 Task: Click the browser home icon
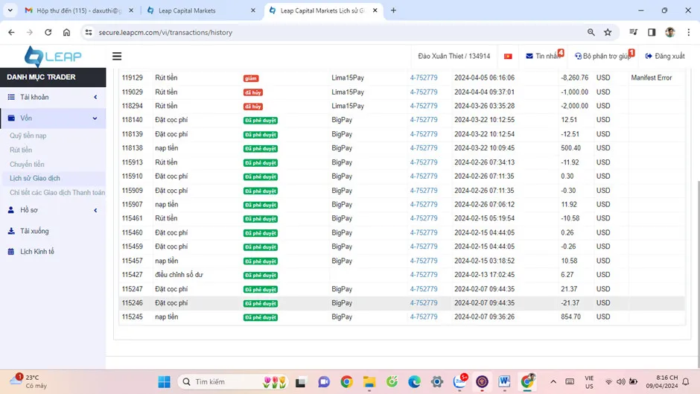pyautogui.click(x=66, y=32)
